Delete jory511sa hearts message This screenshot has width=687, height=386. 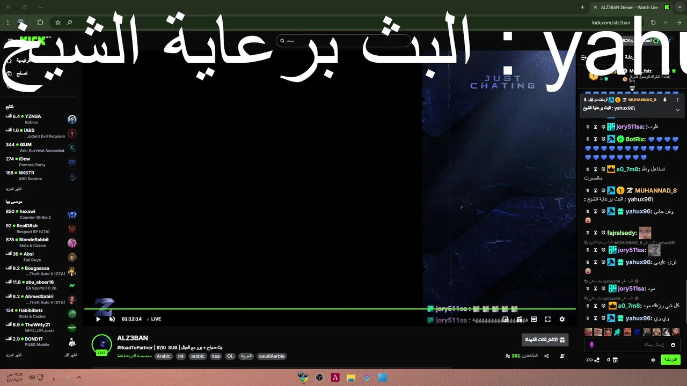click(588, 127)
